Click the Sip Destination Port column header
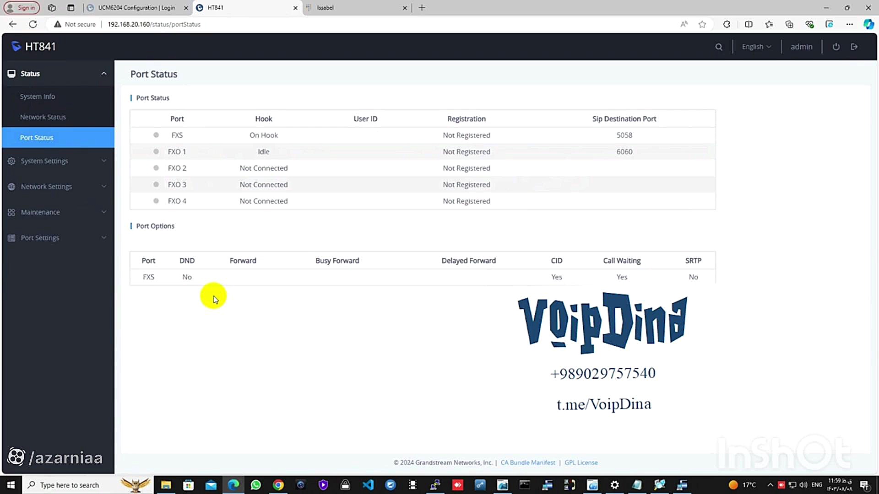Image resolution: width=879 pixels, height=494 pixels. (x=624, y=119)
